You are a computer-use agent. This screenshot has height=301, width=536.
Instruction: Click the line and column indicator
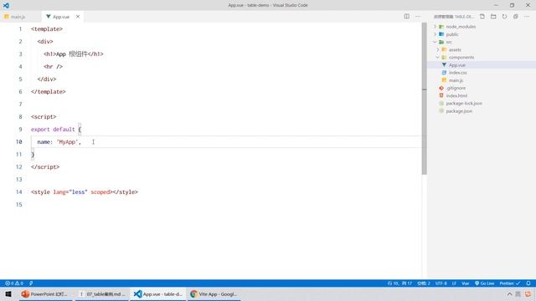[399, 283]
